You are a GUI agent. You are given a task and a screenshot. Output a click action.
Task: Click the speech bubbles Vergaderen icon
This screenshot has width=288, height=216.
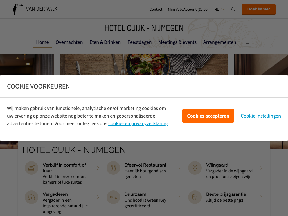pyautogui.click(x=31, y=197)
